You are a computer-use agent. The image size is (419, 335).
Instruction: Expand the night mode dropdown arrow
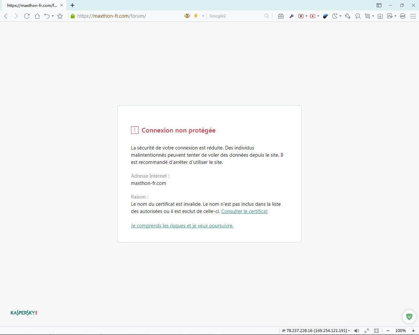pyautogui.click(x=340, y=16)
